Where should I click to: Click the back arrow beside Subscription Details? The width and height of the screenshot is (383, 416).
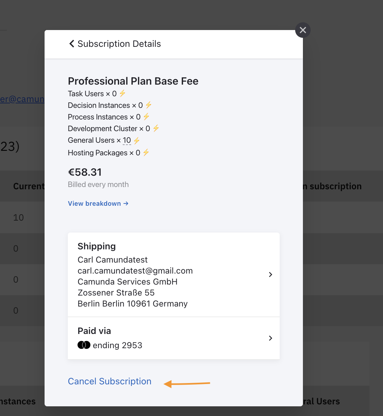pyautogui.click(x=71, y=43)
